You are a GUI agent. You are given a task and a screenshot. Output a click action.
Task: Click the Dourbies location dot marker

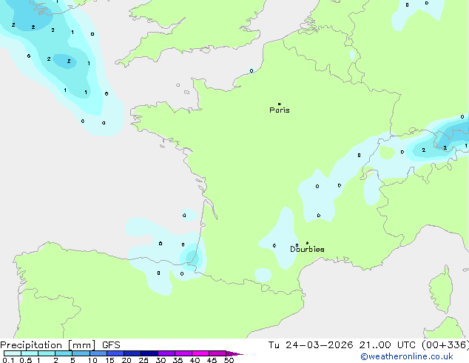coord(307,243)
